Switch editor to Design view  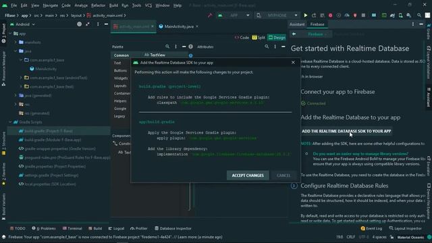click(x=277, y=38)
